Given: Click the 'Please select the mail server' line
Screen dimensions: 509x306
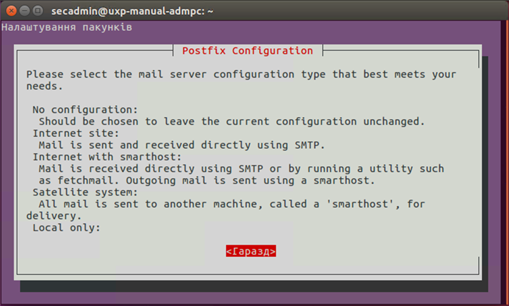Looking at the screenshot, I should 241,75.
